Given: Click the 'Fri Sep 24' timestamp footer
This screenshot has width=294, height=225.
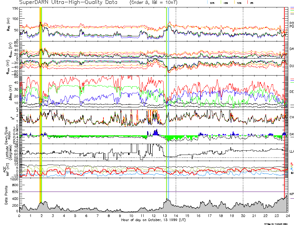Looking at the screenshot, I should [276, 224].
